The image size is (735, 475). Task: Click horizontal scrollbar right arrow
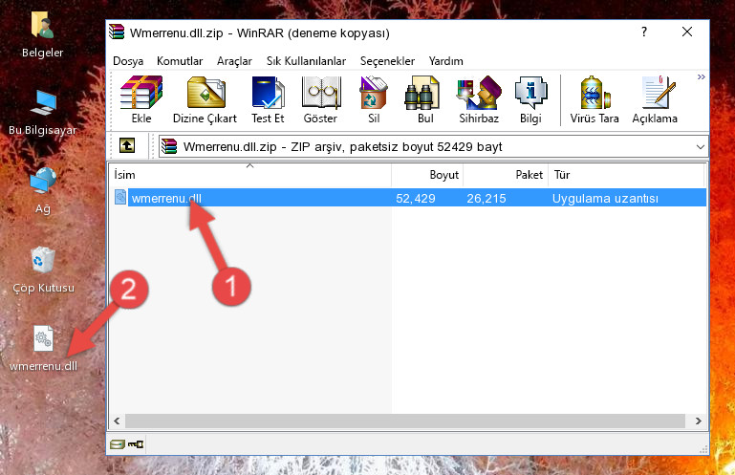[x=698, y=421]
